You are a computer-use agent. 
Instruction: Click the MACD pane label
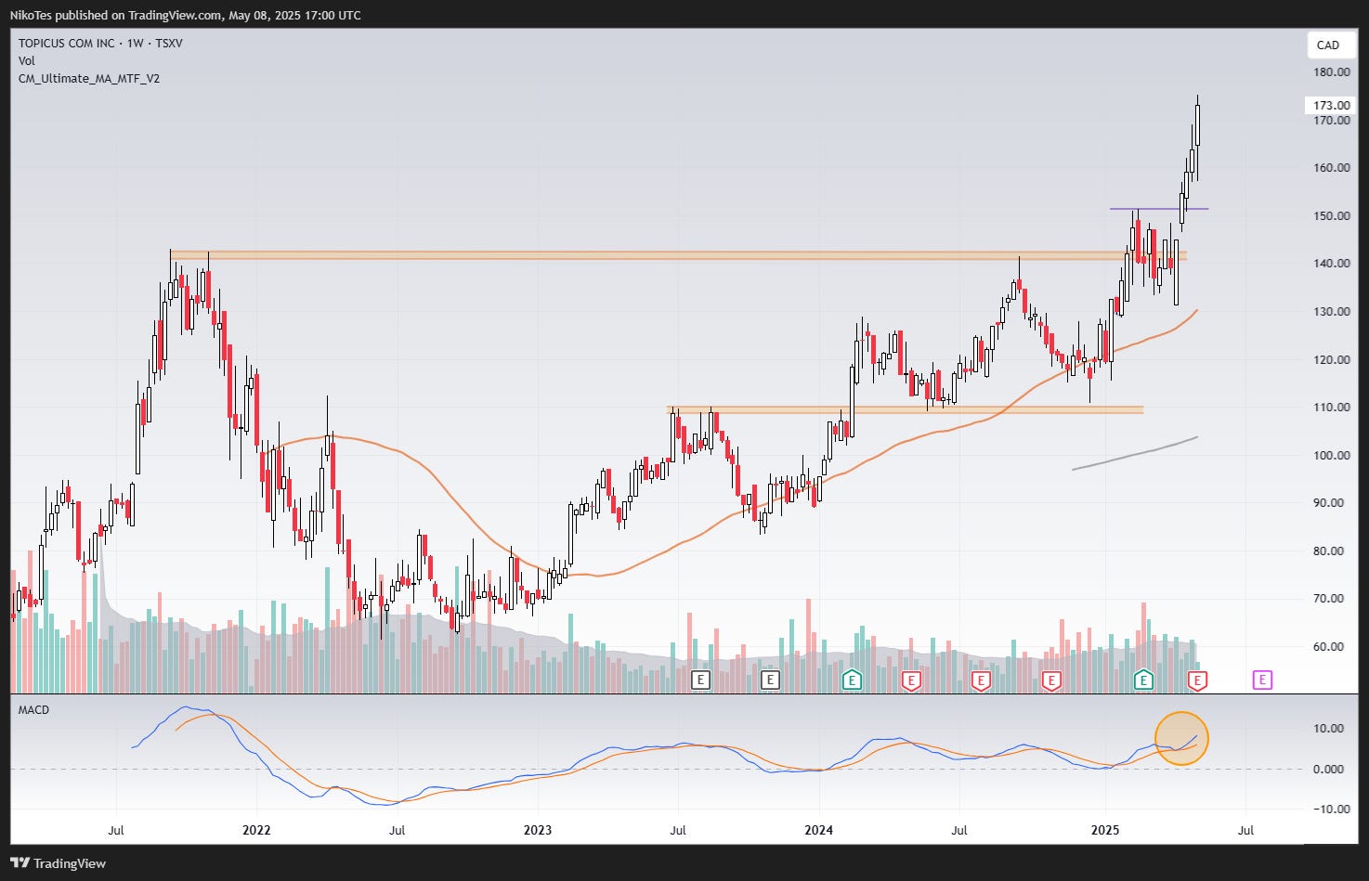pos(34,710)
